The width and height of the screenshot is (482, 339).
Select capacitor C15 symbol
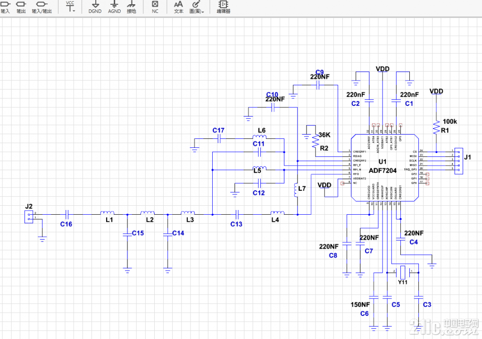127,234
